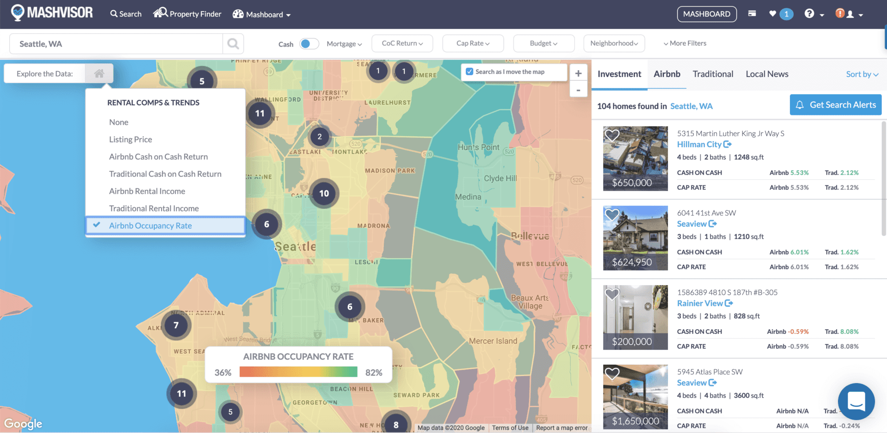The image size is (887, 433).
Task: Click the user profile avatar icon
Action: point(849,14)
